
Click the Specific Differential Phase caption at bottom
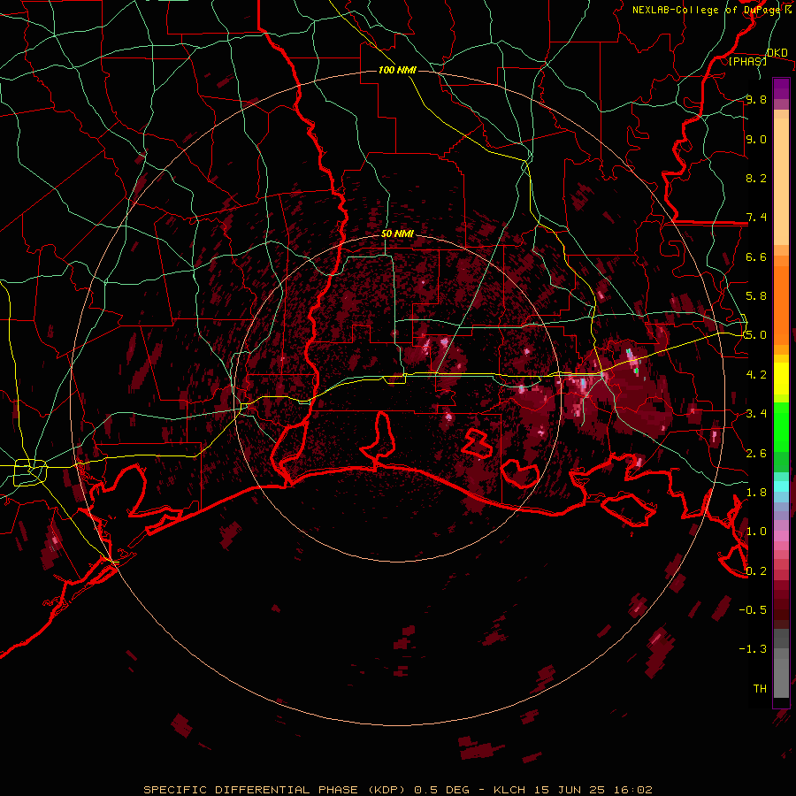click(x=397, y=790)
